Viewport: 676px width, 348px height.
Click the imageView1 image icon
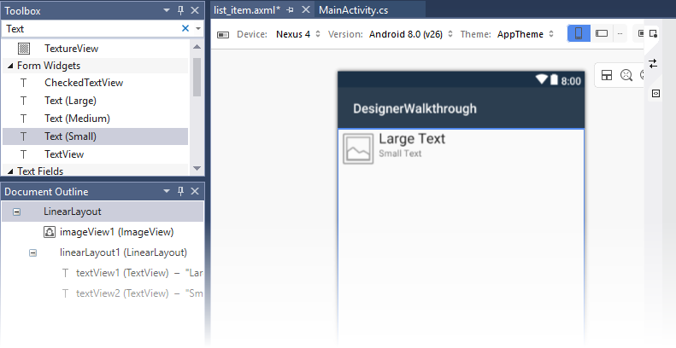50,232
